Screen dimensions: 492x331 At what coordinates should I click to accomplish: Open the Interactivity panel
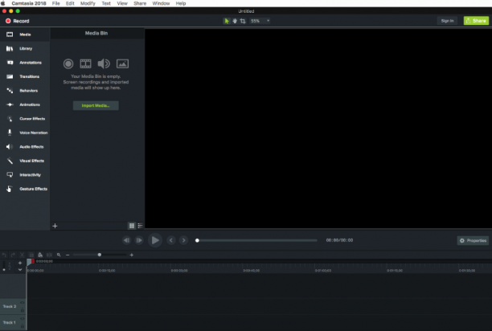point(25,175)
